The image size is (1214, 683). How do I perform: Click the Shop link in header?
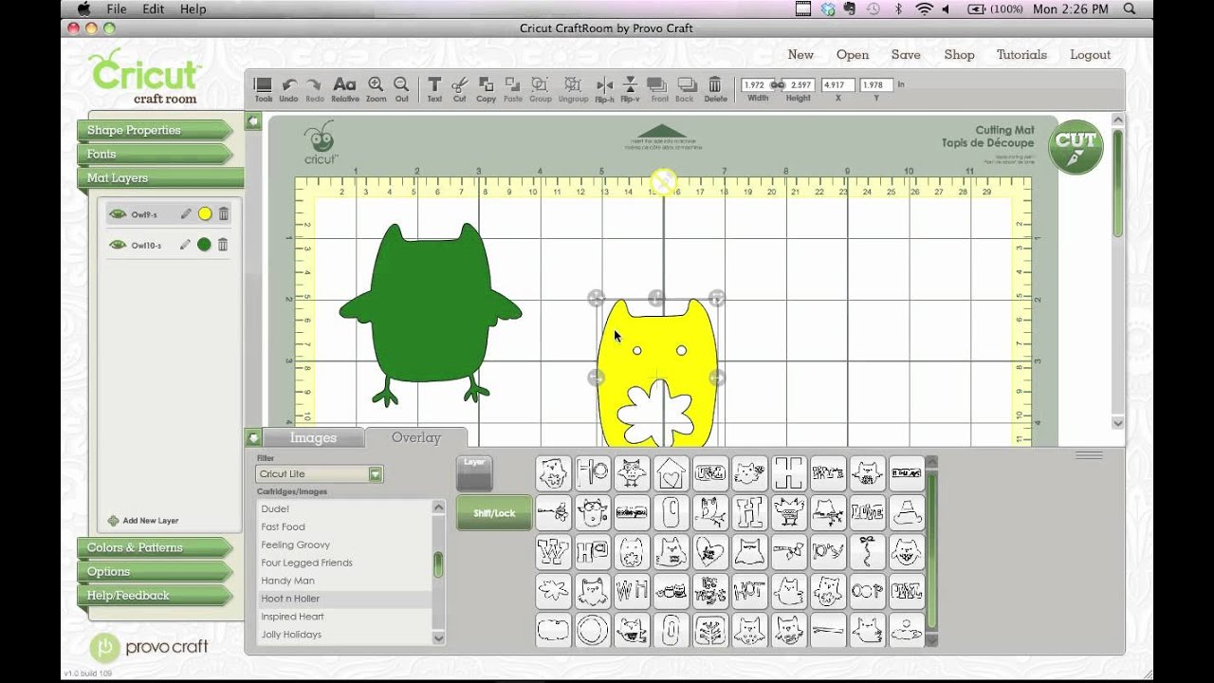(x=959, y=54)
